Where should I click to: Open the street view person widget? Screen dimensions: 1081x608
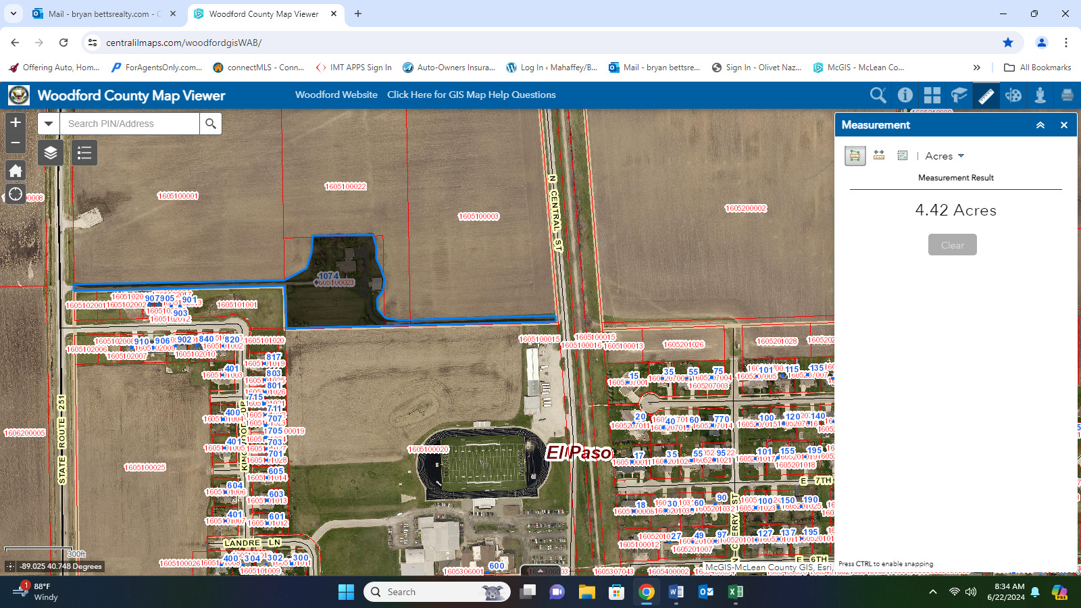coord(1040,95)
